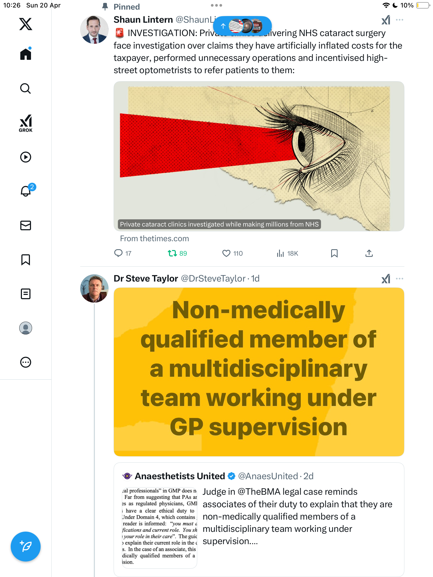Open Bookmarks in the sidebar

click(26, 260)
